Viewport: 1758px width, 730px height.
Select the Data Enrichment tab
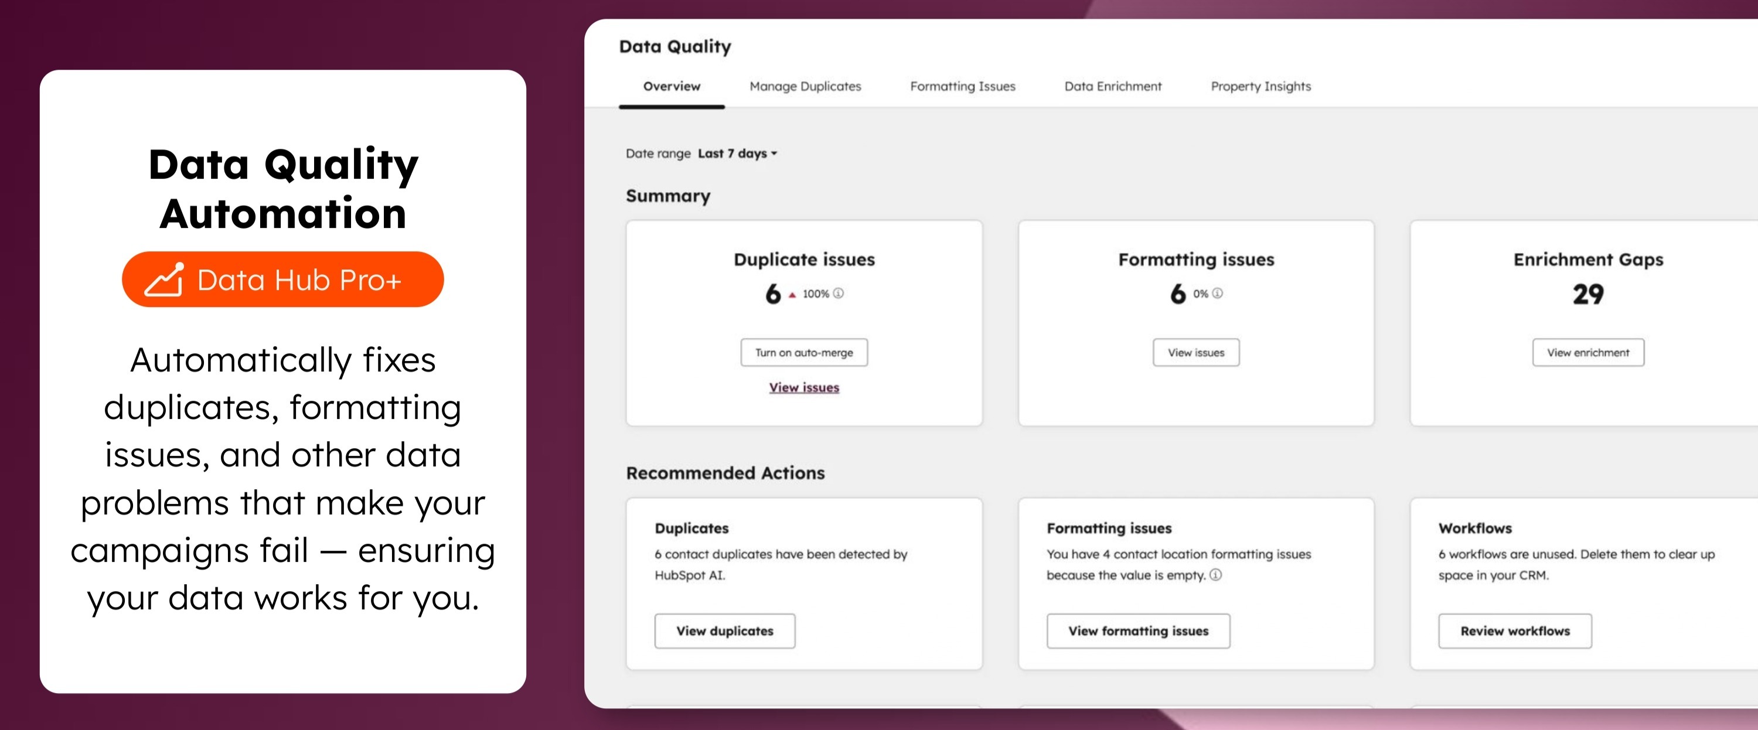pyautogui.click(x=1112, y=87)
